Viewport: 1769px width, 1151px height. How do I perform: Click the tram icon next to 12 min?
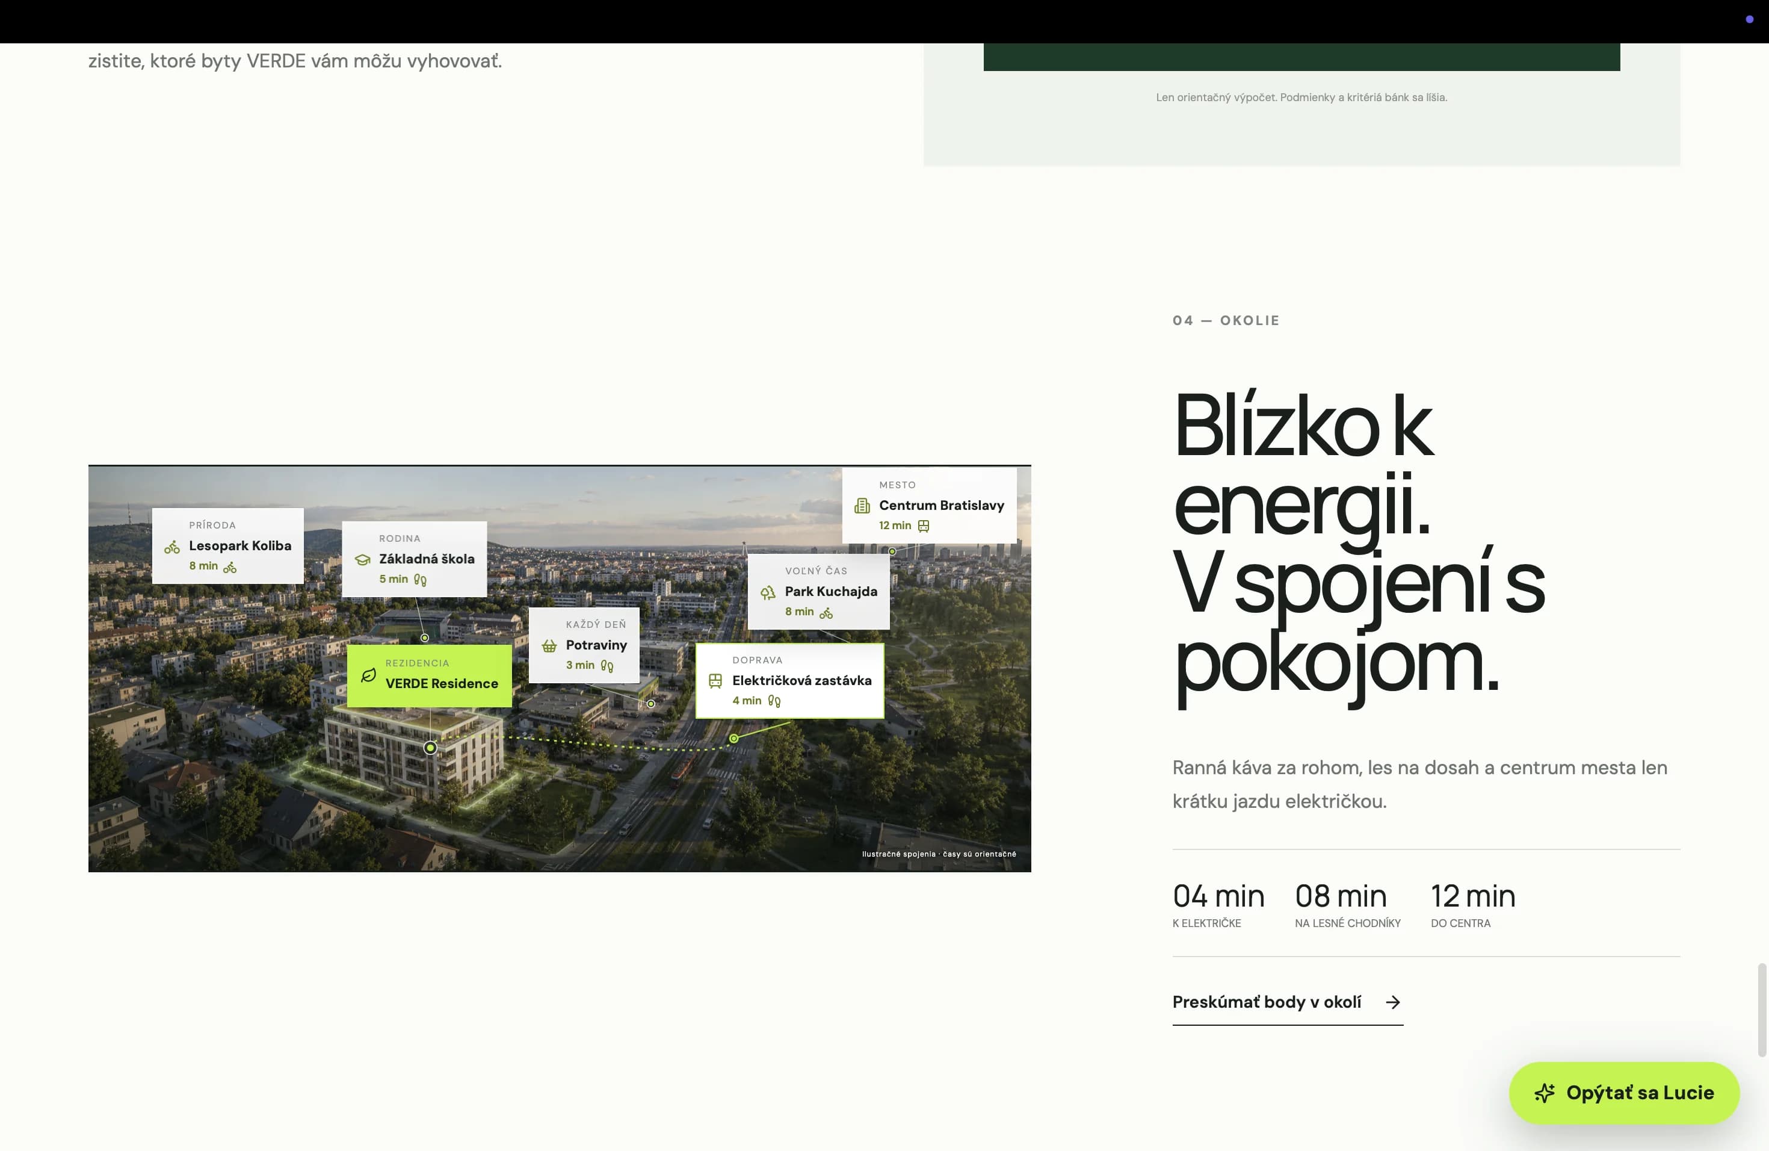tap(924, 526)
